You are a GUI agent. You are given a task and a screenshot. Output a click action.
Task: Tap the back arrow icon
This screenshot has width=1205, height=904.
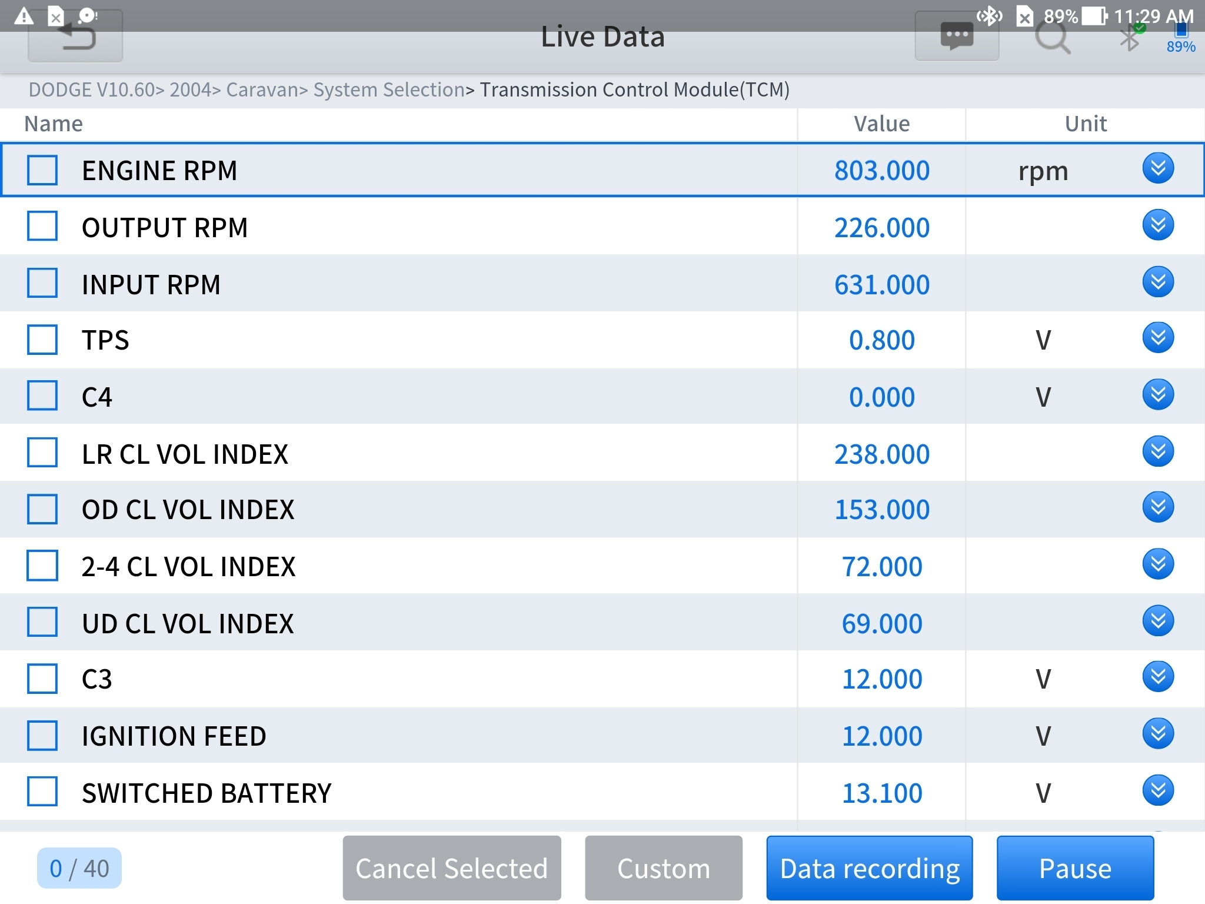tap(75, 38)
